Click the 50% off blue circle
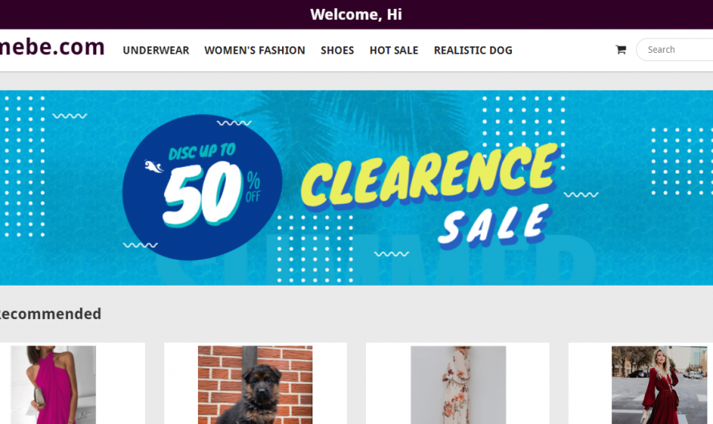The image size is (713, 424). pyautogui.click(x=203, y=187)
